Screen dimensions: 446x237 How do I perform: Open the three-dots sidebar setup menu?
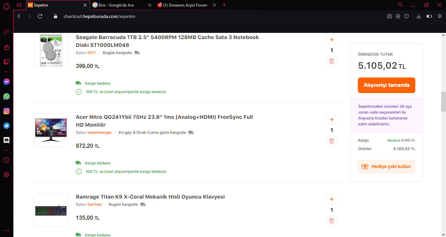click(7, 230)
